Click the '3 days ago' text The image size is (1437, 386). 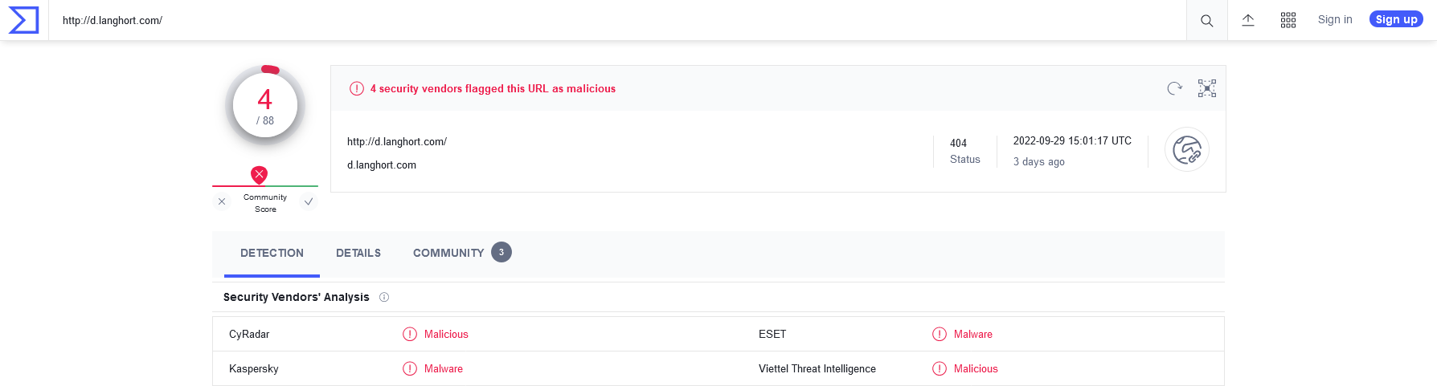click(x=1039, y=162)
